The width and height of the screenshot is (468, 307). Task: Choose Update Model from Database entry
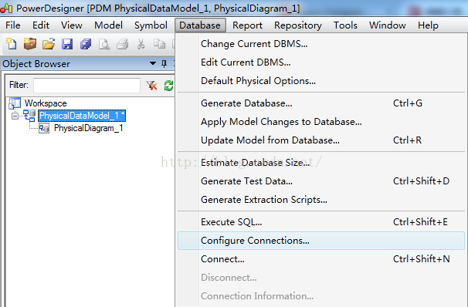[x=321, y=140]
